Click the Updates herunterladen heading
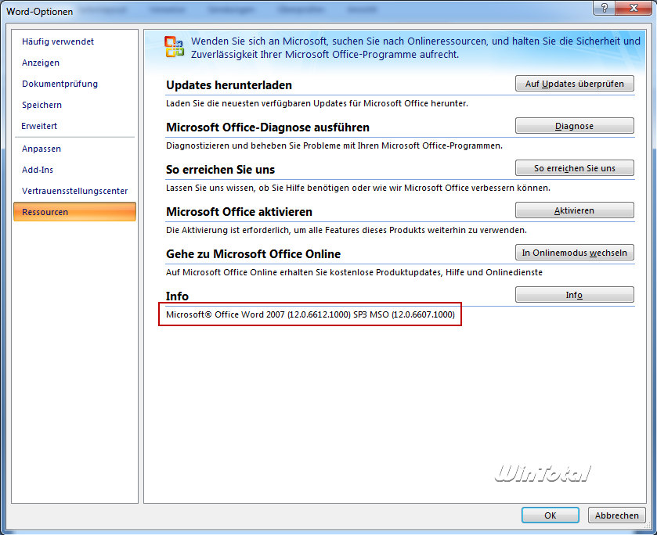The height and width of the screenshot is (535, 657). coord(229,85)
